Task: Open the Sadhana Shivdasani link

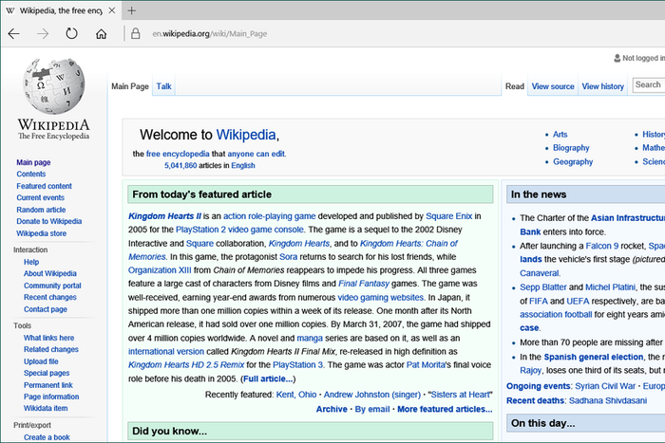Action: 608,400
